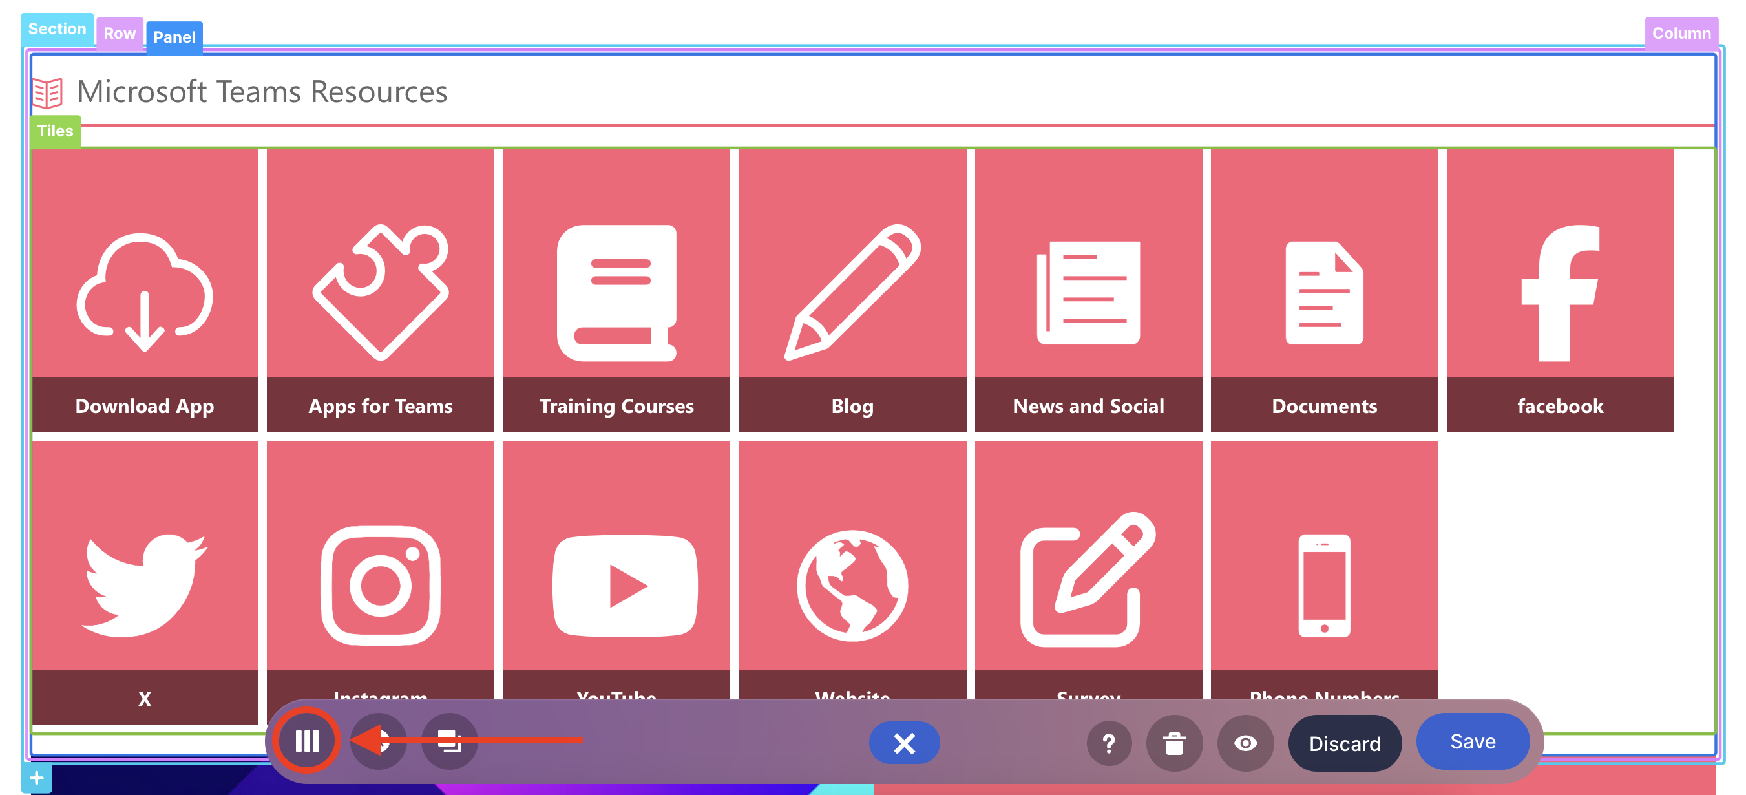The image size is (1746, 795).
Task: Click the columns layout icon in toolbar
Action: coord(307,741)
